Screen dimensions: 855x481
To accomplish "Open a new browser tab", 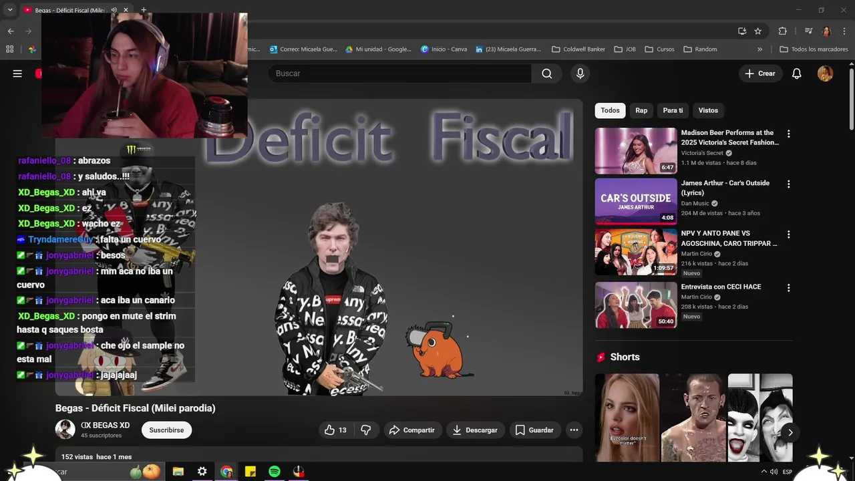I will (x=143, y=10).
